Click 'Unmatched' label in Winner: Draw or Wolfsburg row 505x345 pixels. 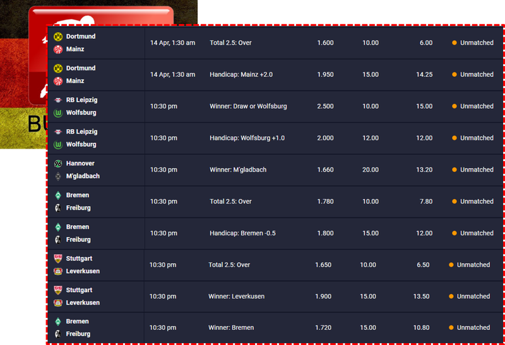coord(477,106)
